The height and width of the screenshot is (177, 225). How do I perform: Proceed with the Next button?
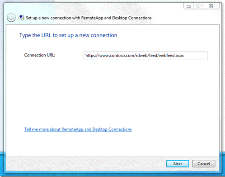click(x=178, y=164)
